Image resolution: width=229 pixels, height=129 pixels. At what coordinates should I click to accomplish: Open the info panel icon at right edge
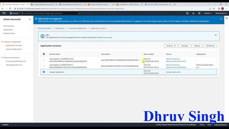coord(226,18)
